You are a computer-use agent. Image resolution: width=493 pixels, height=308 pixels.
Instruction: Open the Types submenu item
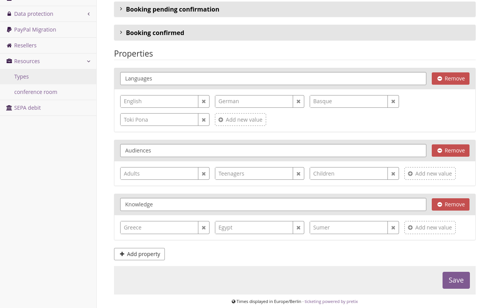point(48,77)
